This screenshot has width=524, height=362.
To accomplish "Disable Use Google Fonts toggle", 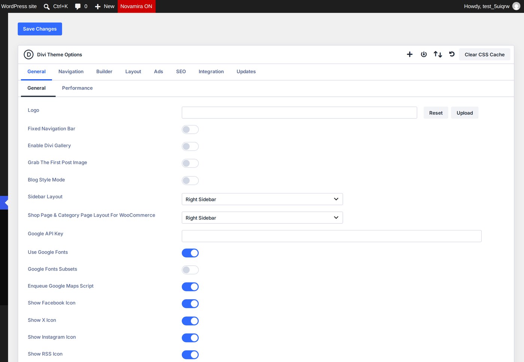I will click(x=190, y=253).
